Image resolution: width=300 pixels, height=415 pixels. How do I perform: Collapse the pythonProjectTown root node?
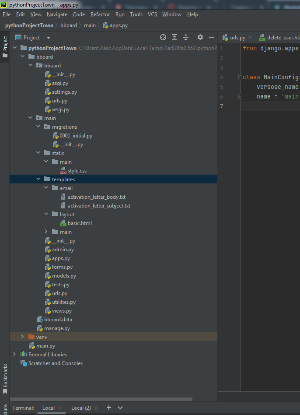14,48
